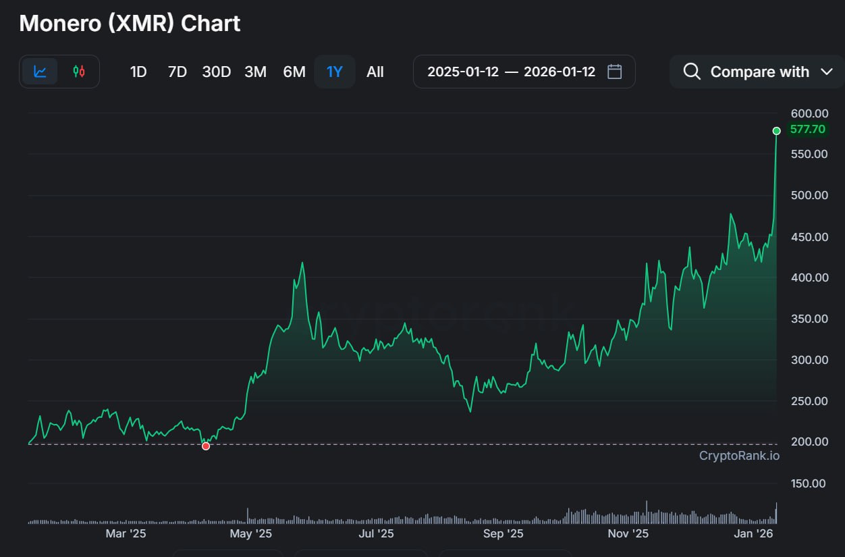Image resolution: width=845 pixels, height=557 pixels.
Task: Click the 577.70 current price label
Action: [x=807, y=129]
